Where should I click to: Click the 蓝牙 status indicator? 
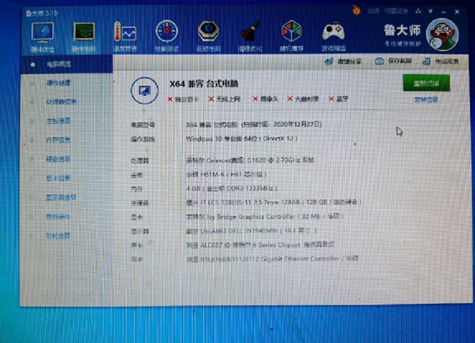pos(339,99)
